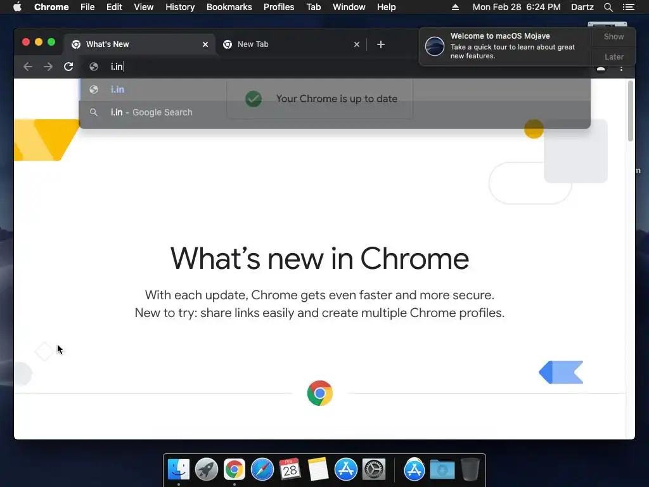Open the Downloads folder in the dock
Image resolution: width=649 pixels, height=487 pixels.
(442, 469)
